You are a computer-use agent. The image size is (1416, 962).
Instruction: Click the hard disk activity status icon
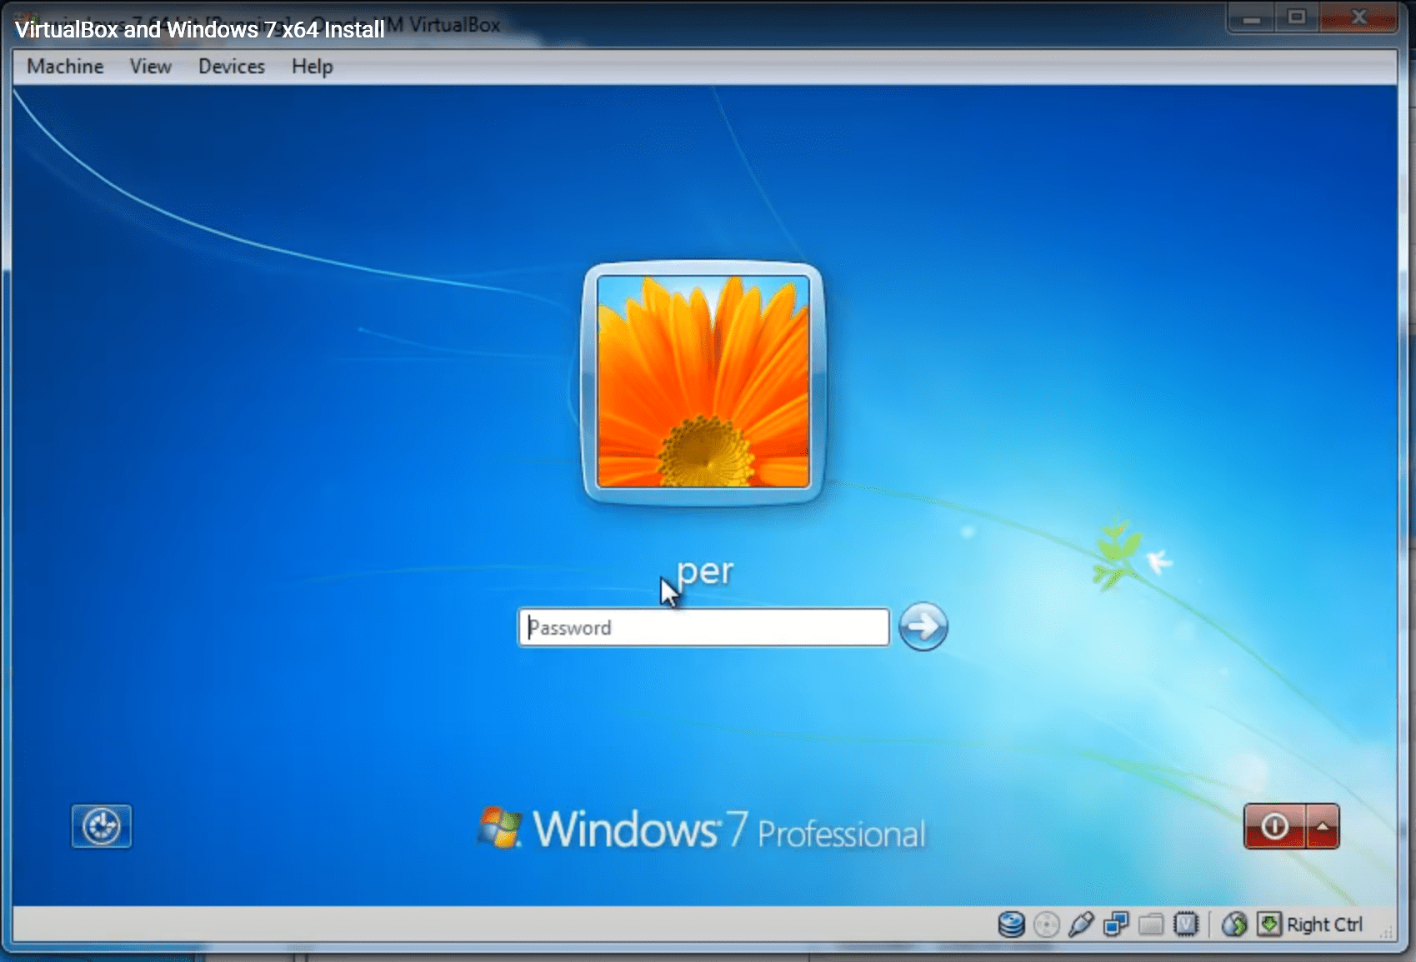[1011, 925]
